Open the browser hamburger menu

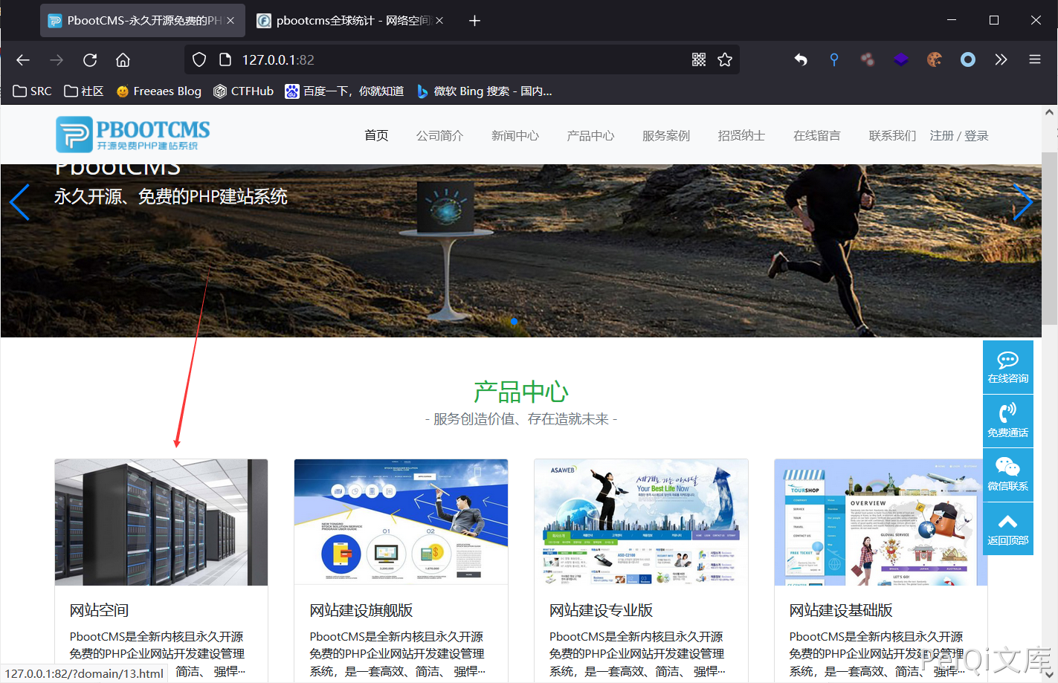1035,59
